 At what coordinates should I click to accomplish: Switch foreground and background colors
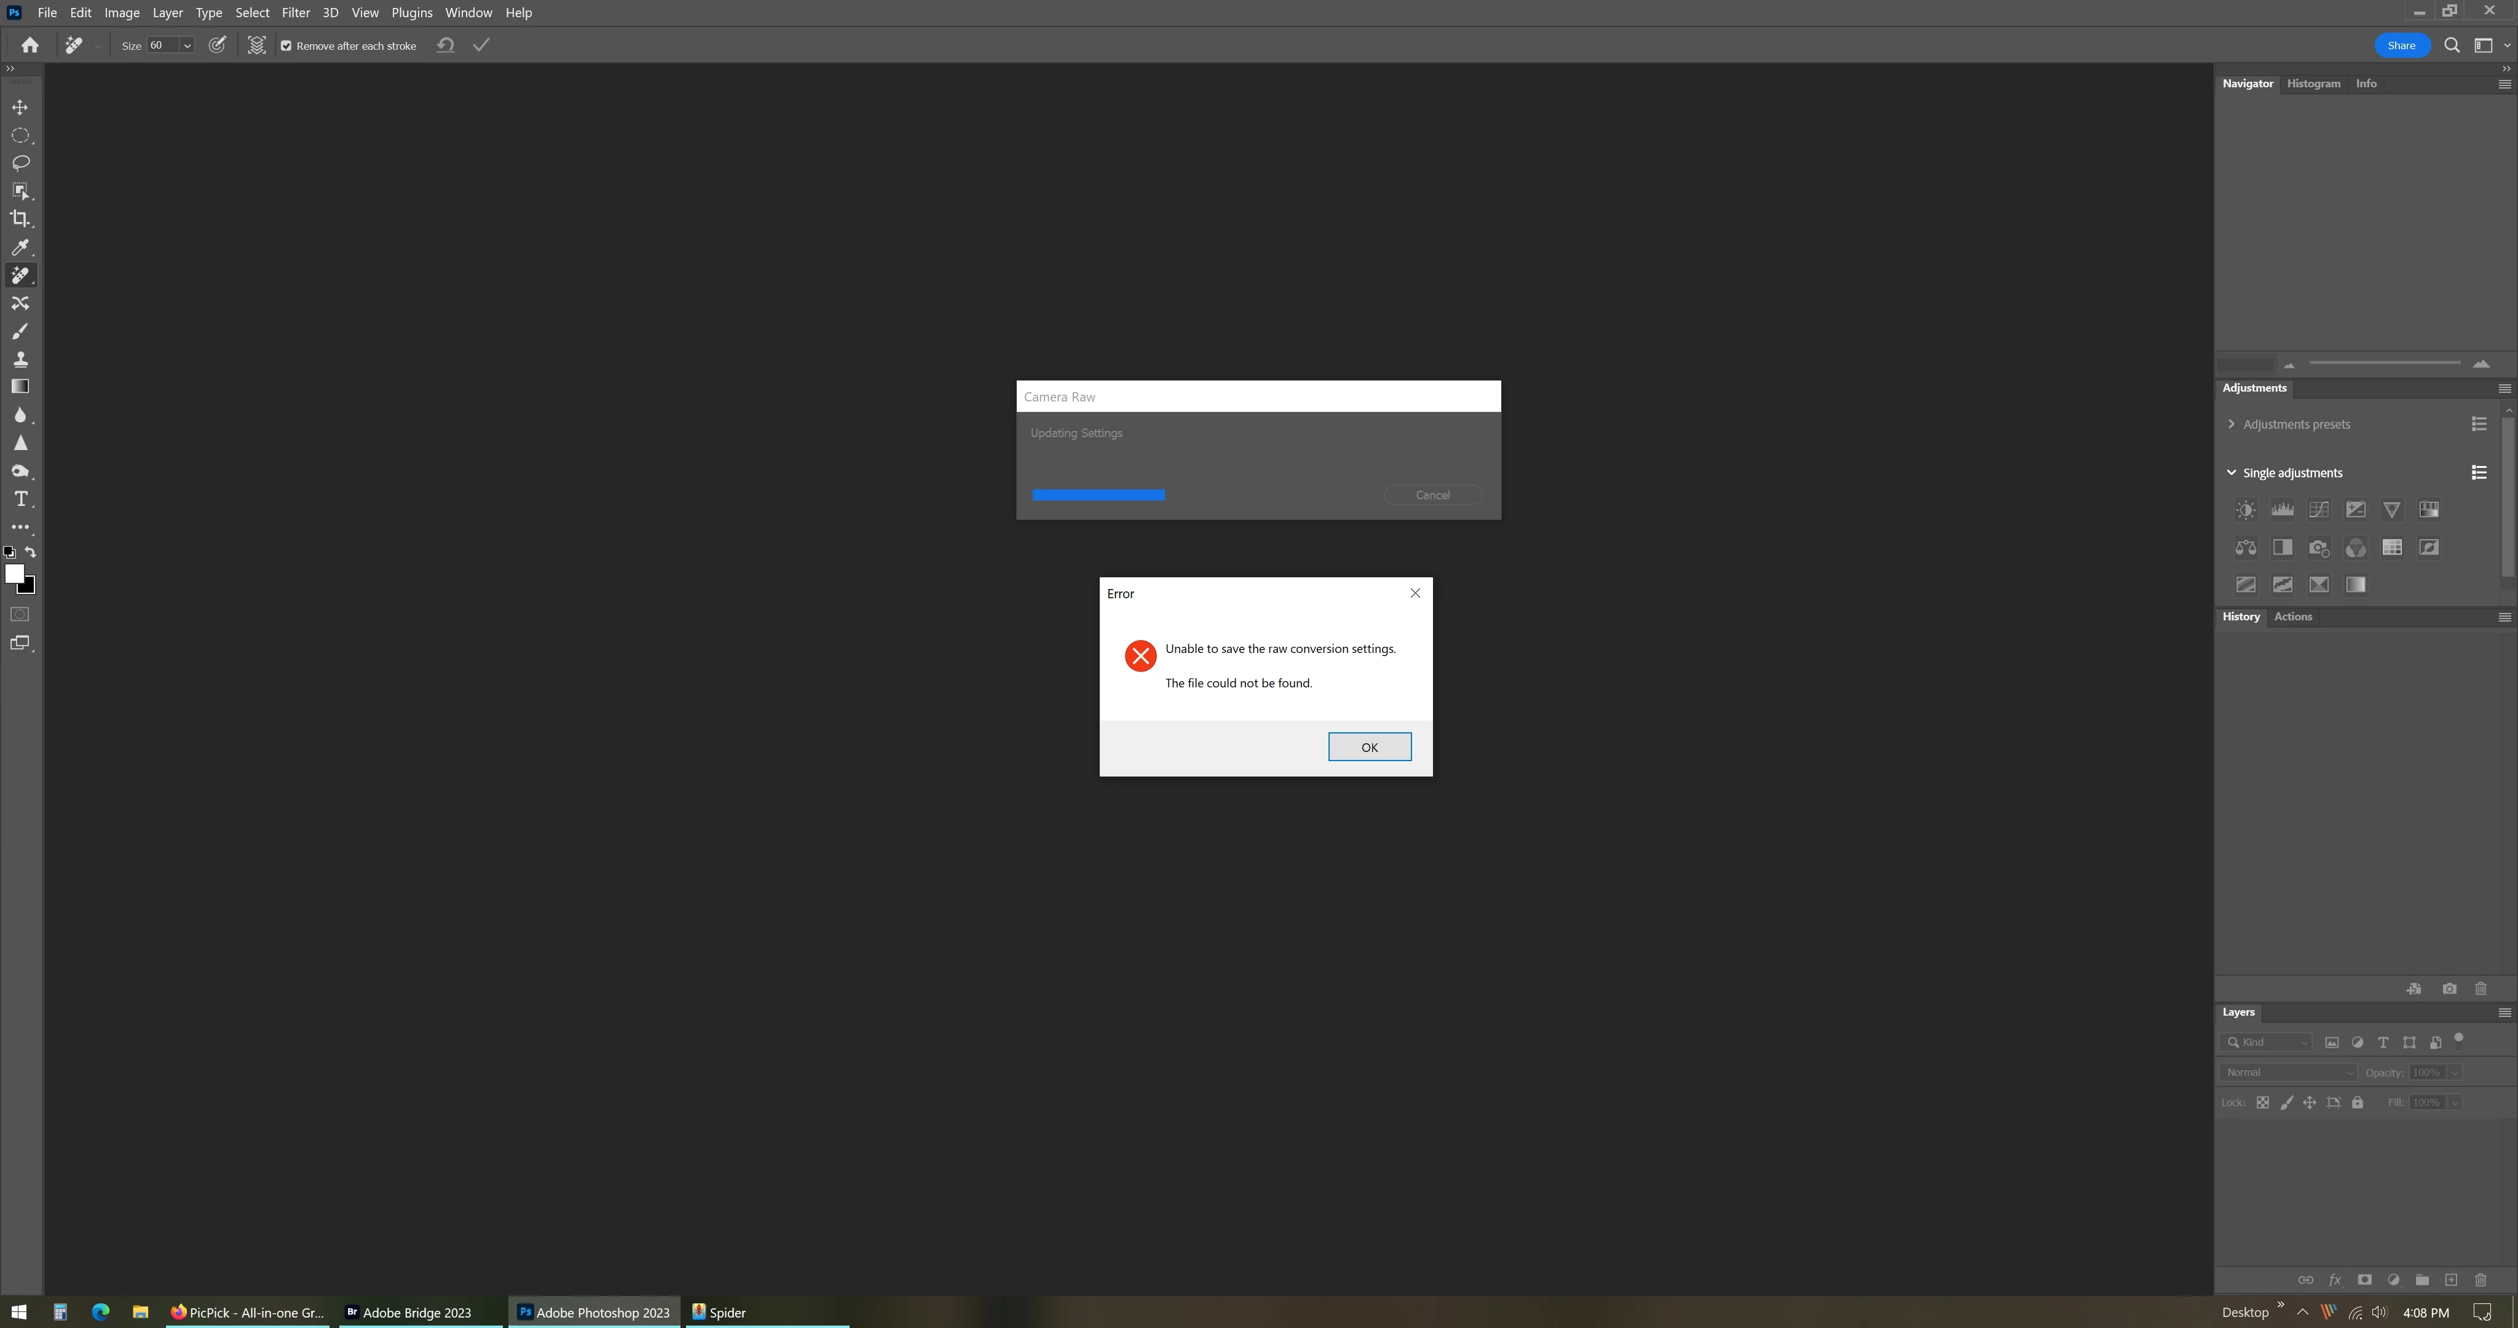pos(30,553)
